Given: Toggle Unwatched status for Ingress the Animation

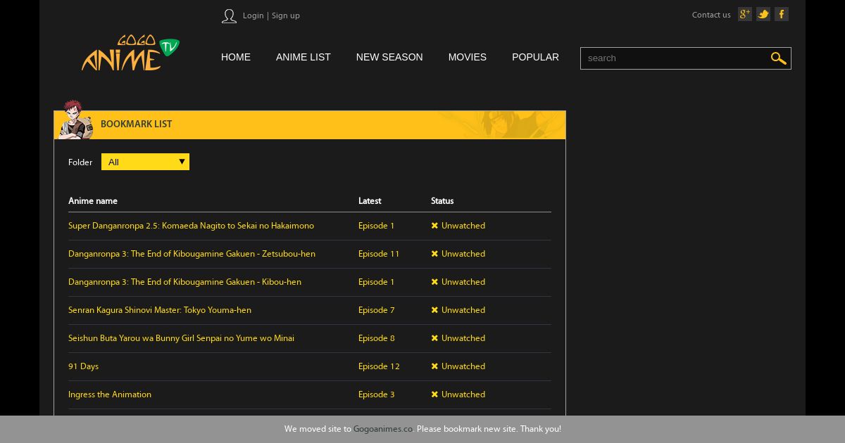Looking at the screenshot, I should coord(463,394).
